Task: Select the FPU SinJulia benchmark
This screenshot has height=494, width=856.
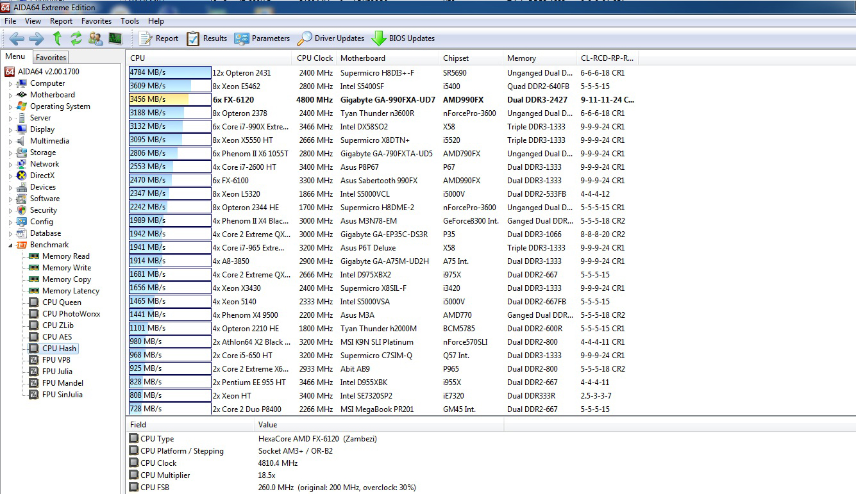Action: [62, 395]
